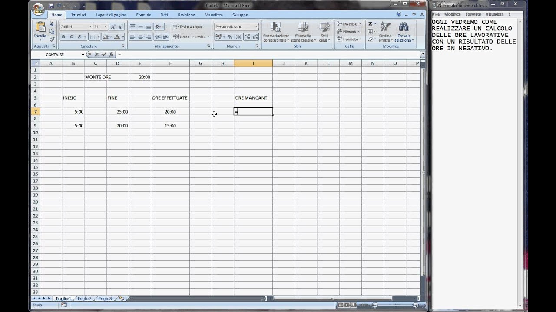Select the Foglio3 sheet tab
The height and width of the screenshot is (312, 556).
coord(105,299)
